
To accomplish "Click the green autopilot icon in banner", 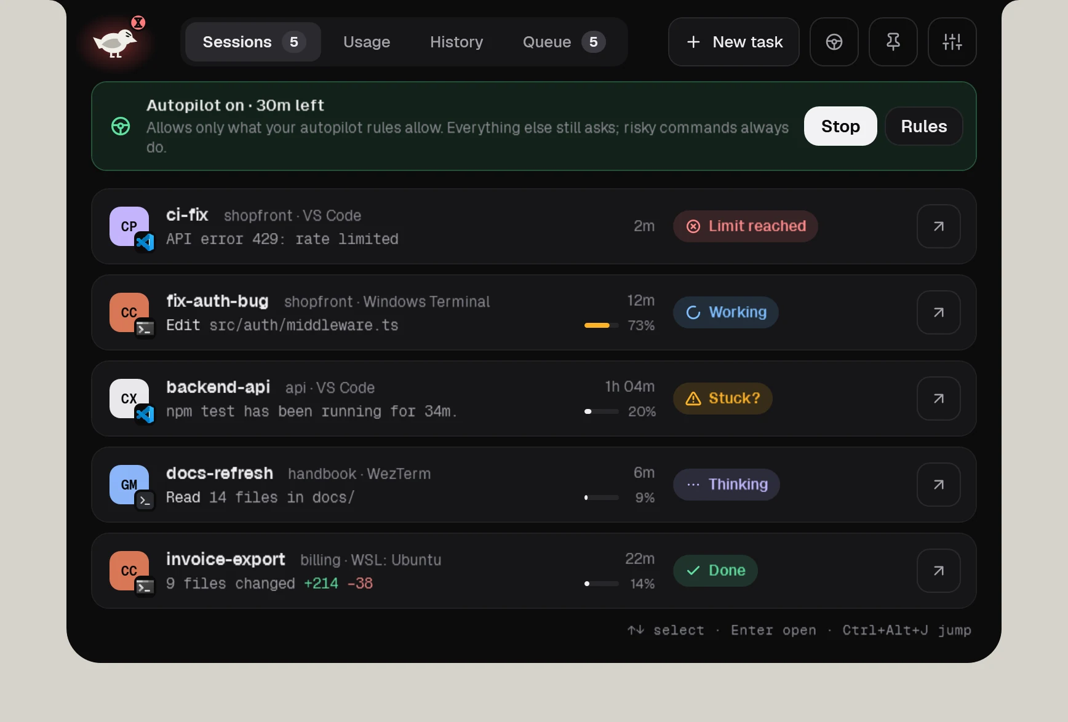I will point(121,126).
